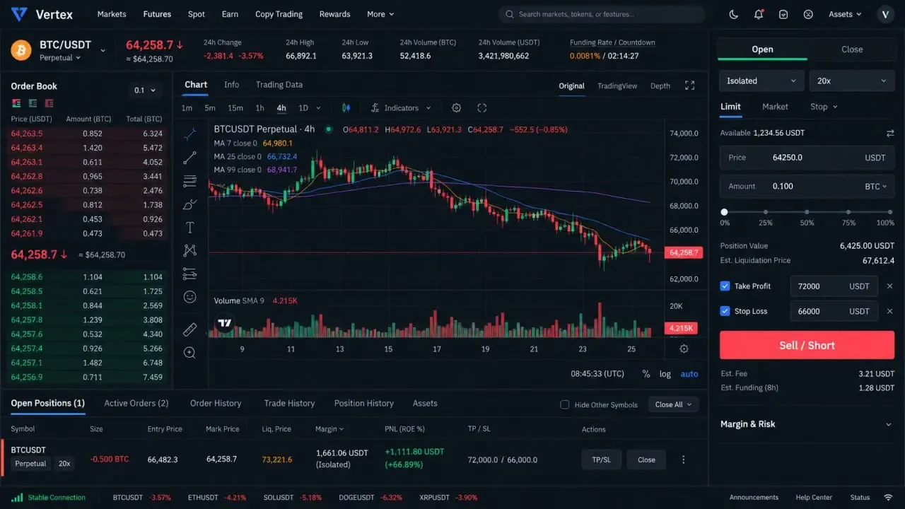Uncheck the Stop Loss checkbox
905x509 pixels.
(725, 311)
